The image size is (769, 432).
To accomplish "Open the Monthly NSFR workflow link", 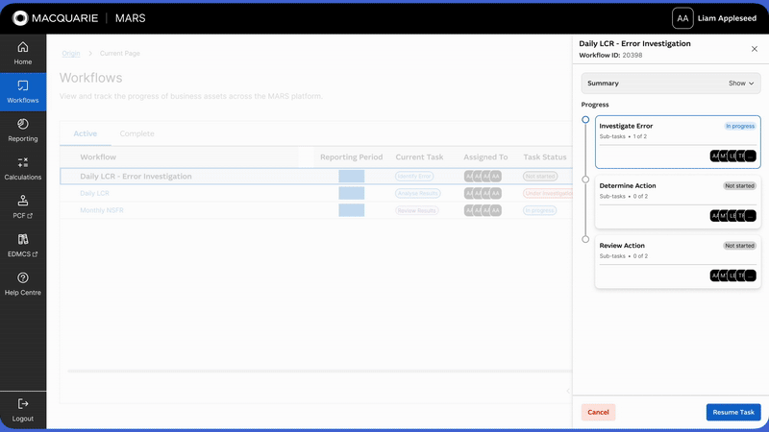I will point(102,210).
